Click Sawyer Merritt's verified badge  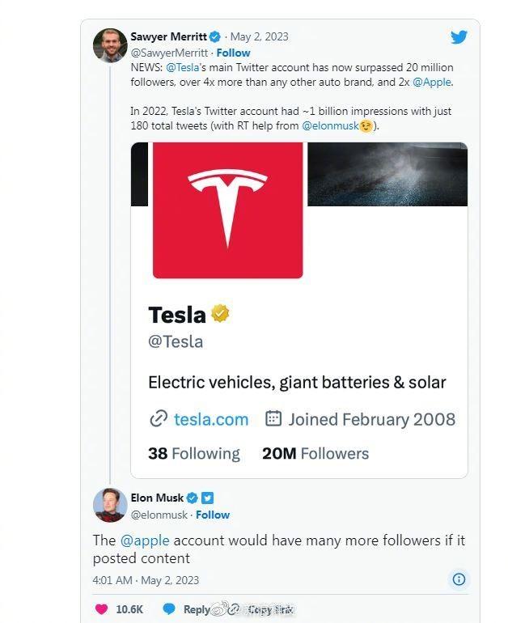point(216,37)
